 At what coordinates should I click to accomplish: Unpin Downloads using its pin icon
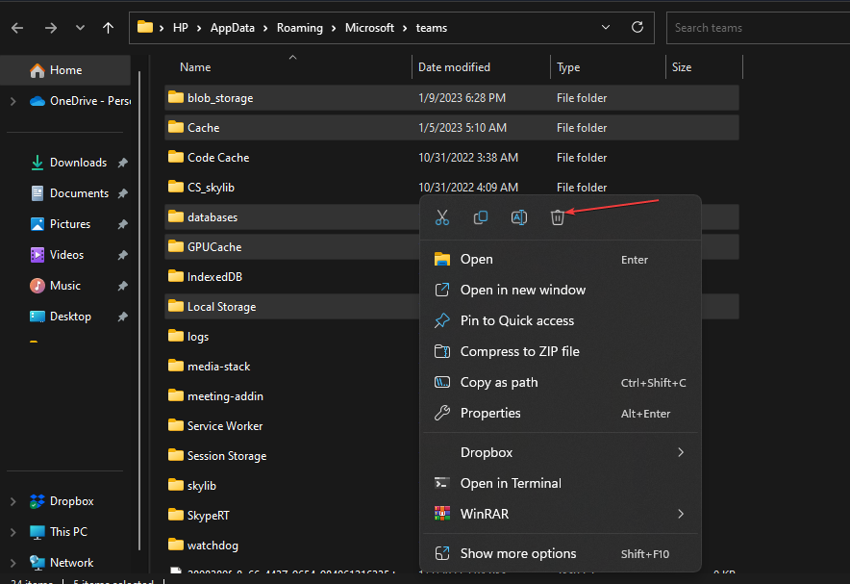pos(123,163)
